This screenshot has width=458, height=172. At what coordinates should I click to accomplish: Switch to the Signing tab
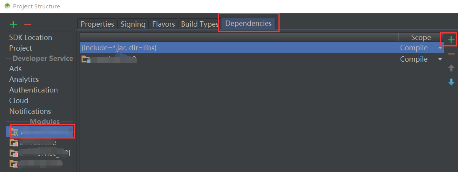133,24
